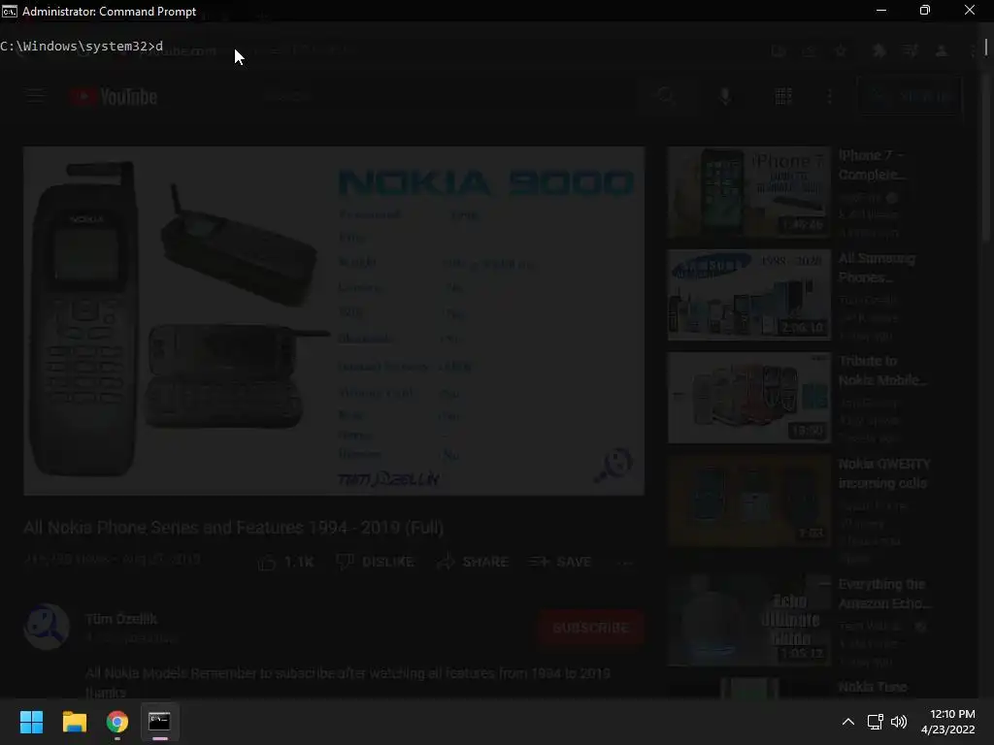Open Command Prompt system menu icon in title bar
The image size is (994, 745).
pyautogui.click(x=10, y=11)
